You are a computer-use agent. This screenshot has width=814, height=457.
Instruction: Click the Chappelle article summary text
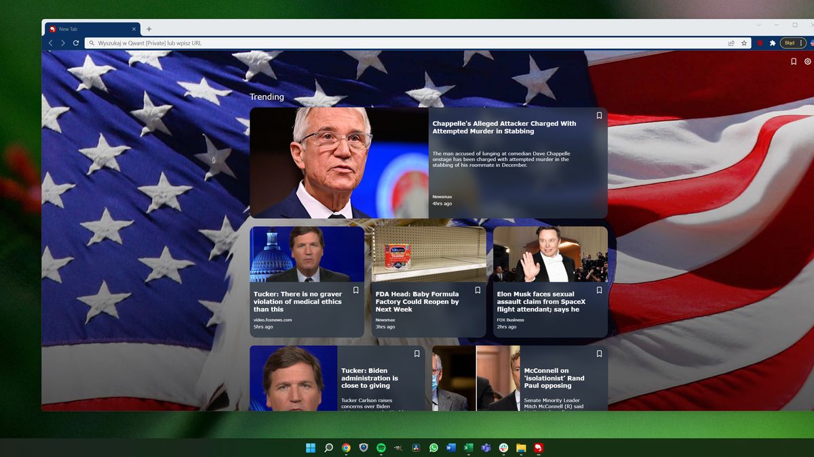click(501, 159)
